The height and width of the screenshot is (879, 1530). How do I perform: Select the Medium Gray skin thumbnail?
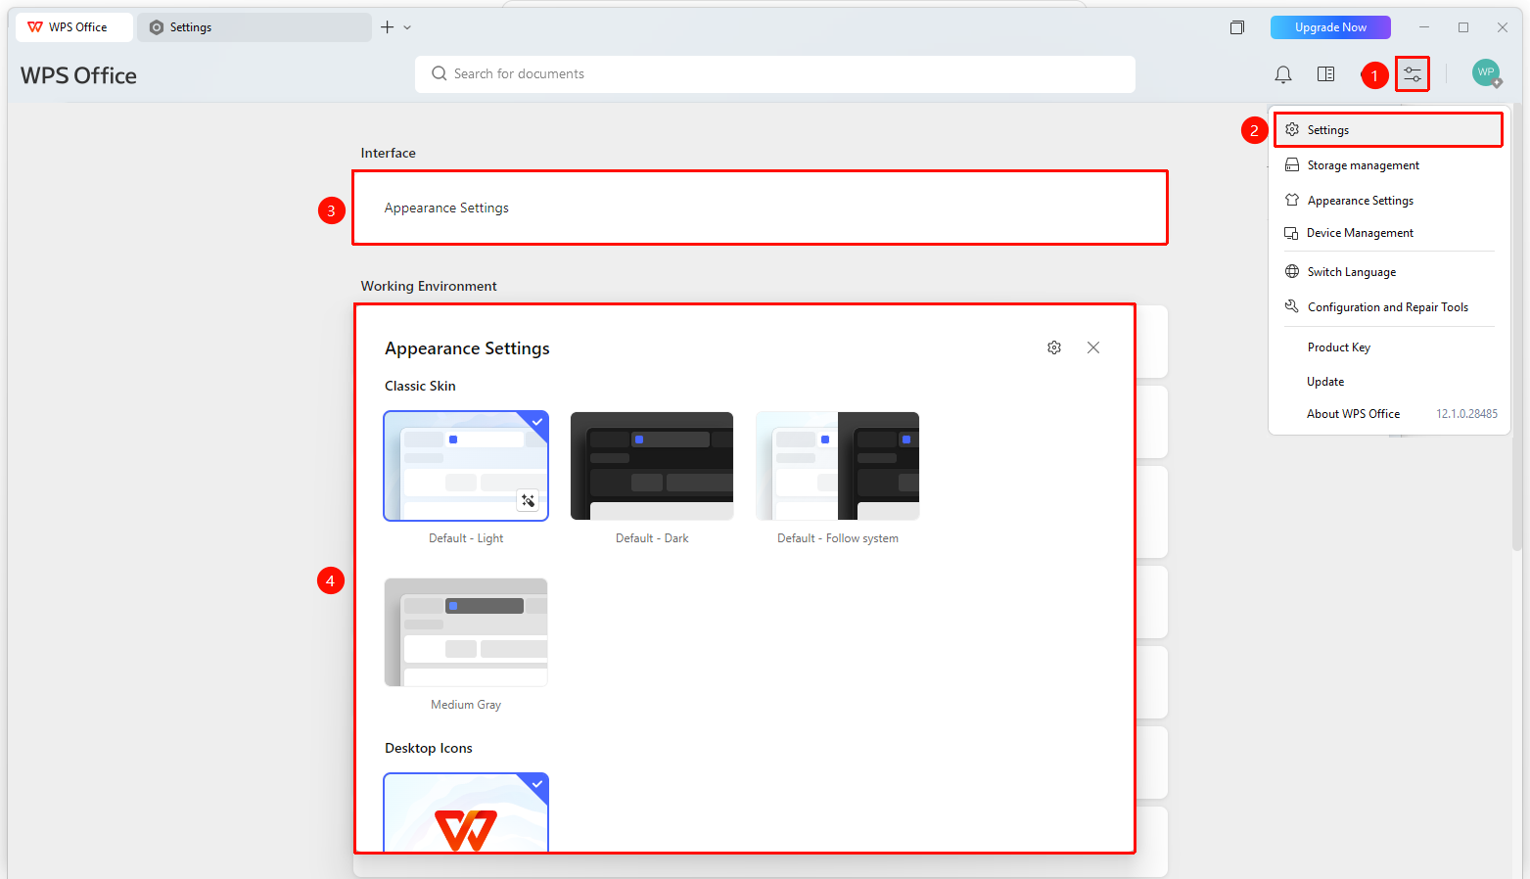[466, 632]
